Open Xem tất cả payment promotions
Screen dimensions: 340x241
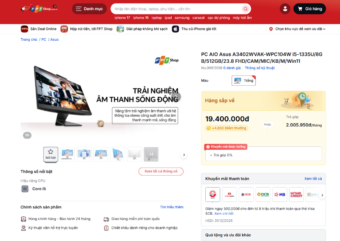point(313,179)
